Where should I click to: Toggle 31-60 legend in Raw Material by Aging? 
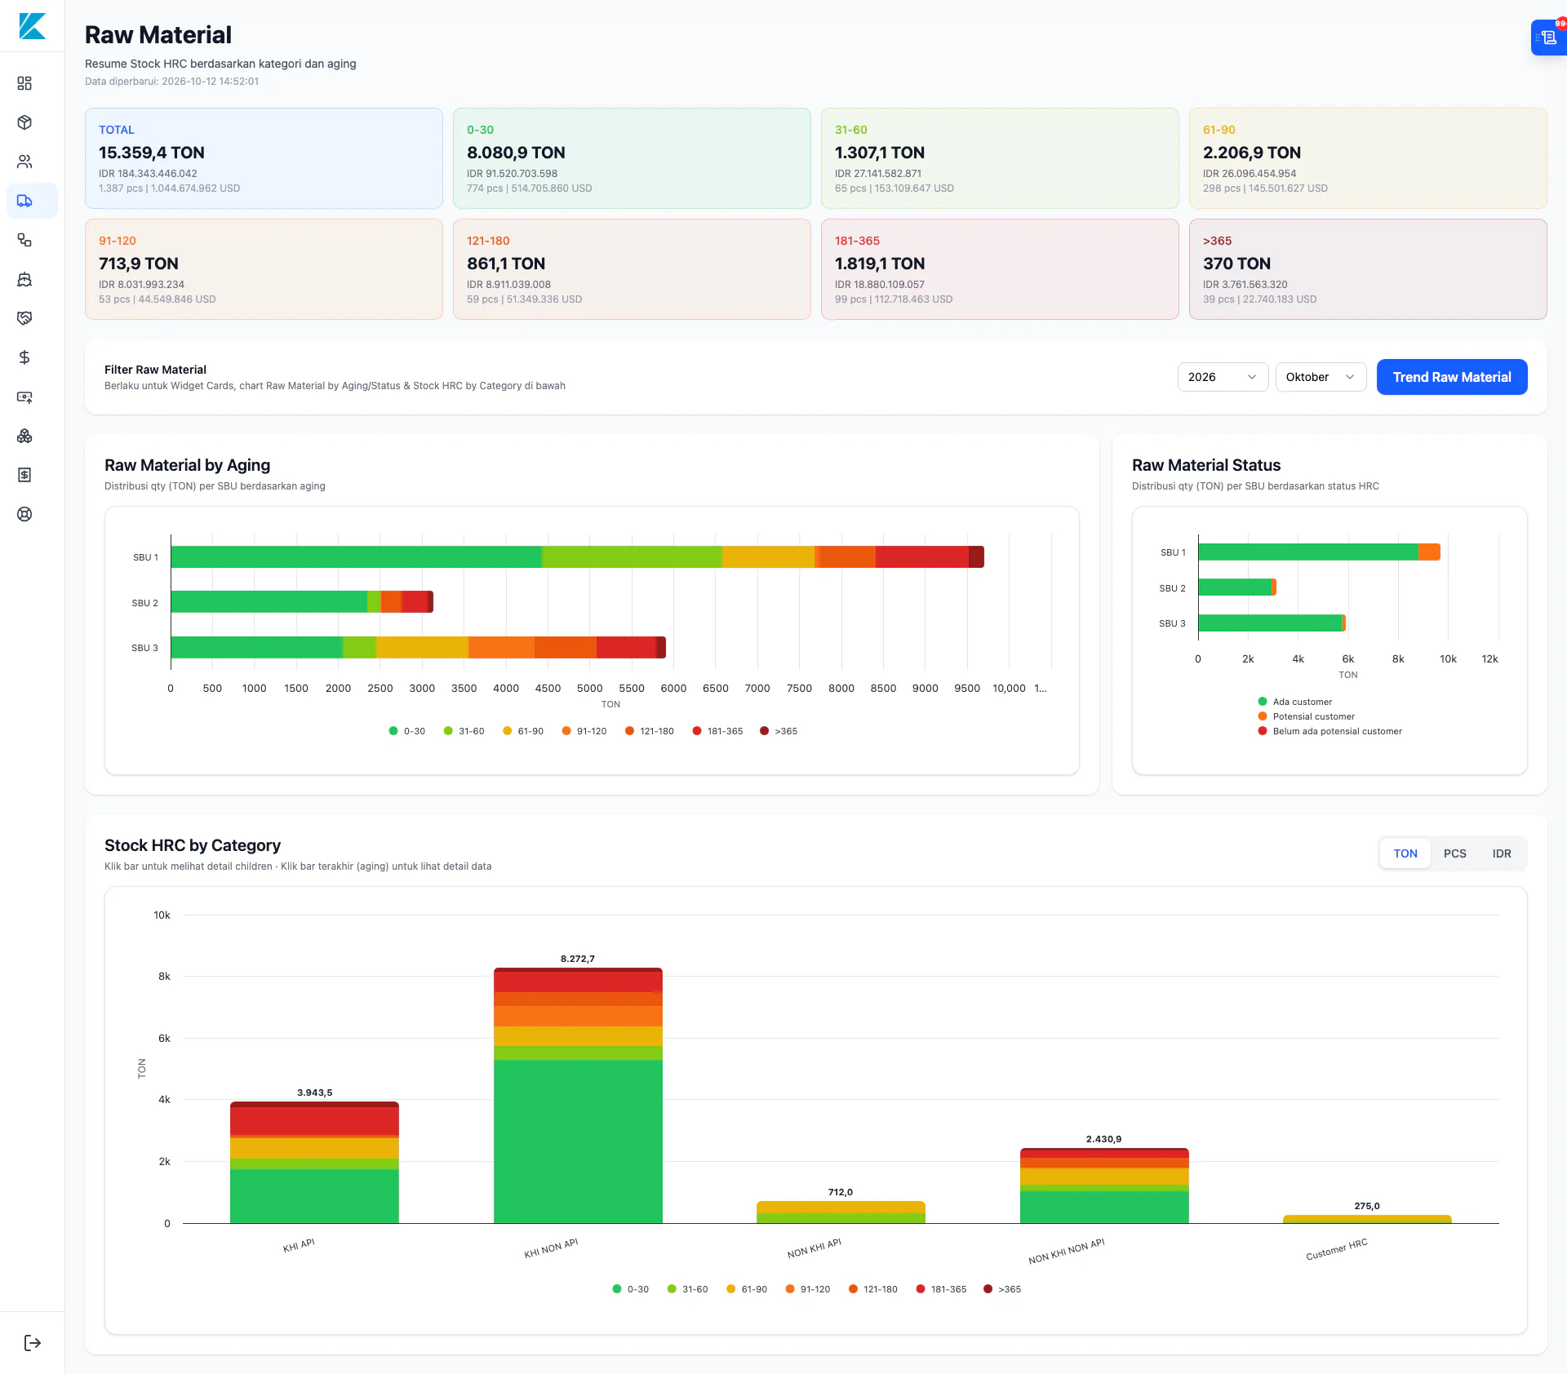(x=464, y=731)
